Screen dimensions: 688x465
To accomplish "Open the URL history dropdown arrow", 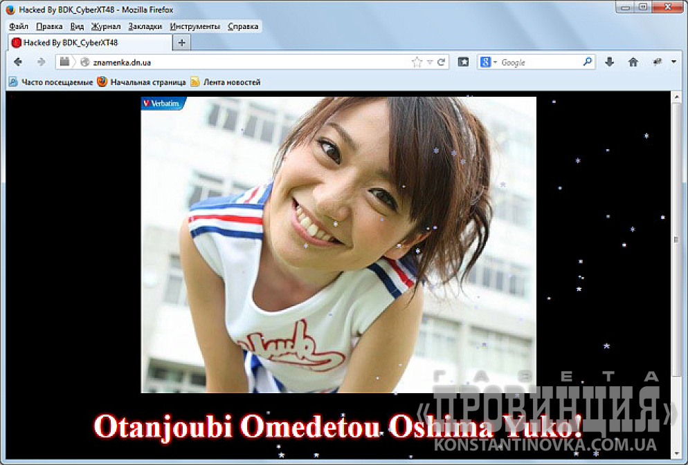I will point(429,62).
